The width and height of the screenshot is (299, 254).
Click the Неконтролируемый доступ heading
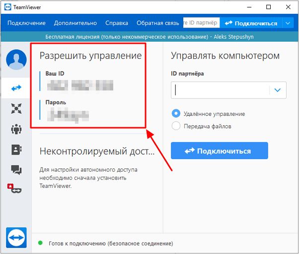(97, 151)
